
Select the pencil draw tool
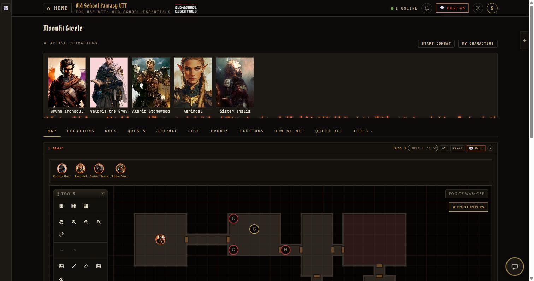click(x=86, y=266)
